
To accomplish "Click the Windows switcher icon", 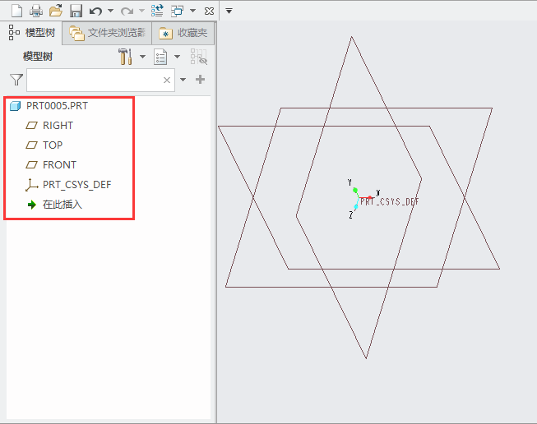I will coord(178,11).
